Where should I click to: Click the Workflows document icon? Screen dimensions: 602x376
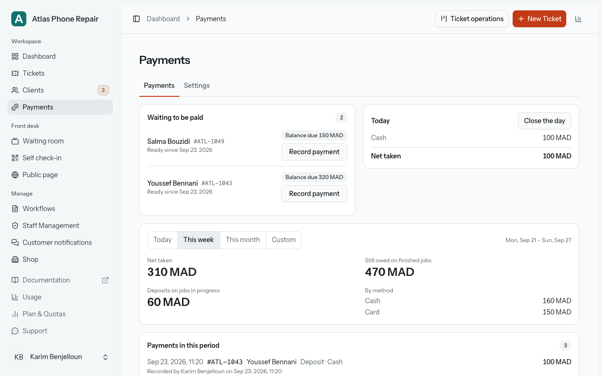[15, 209]
